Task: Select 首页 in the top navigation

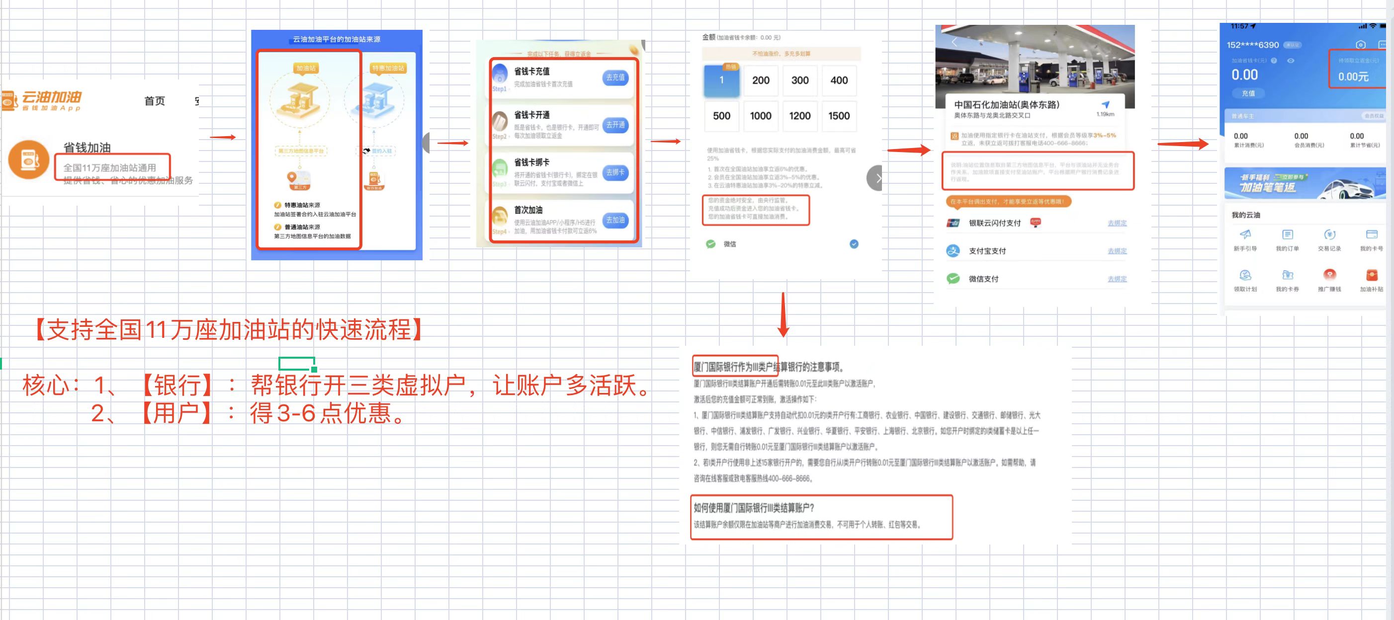Action: tap(154, 100)
